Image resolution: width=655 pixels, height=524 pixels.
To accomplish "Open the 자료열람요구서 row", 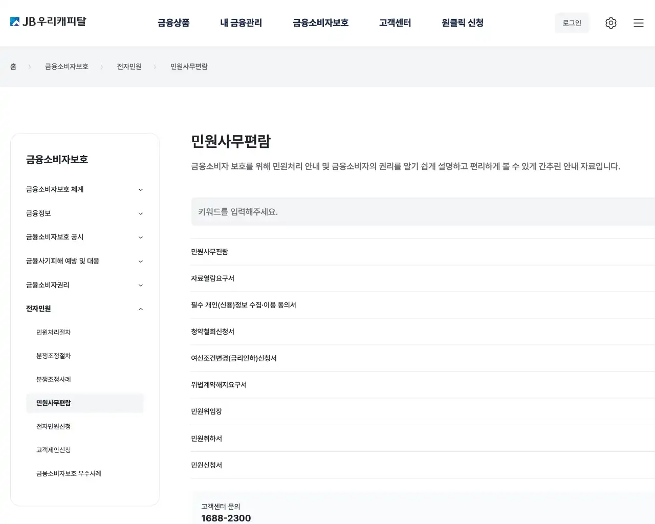I will [423, 278].
